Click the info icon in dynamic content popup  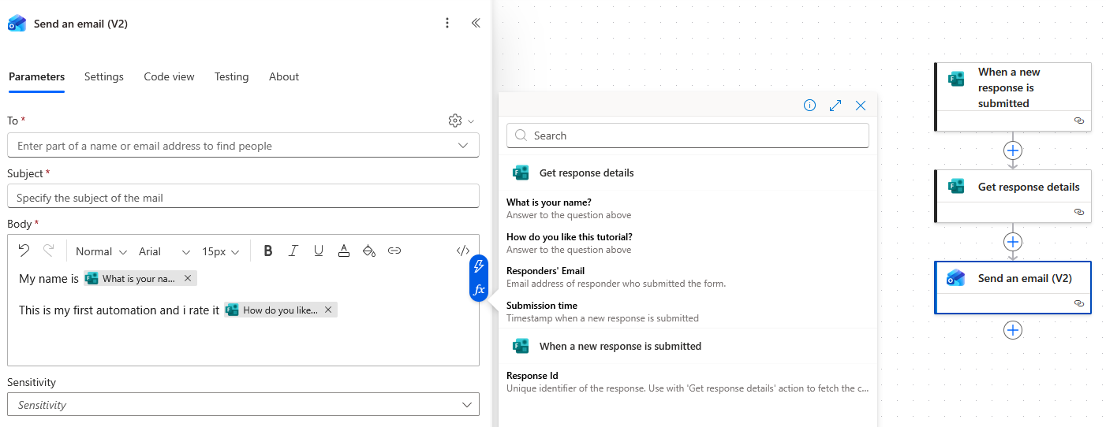click(809, 106)
